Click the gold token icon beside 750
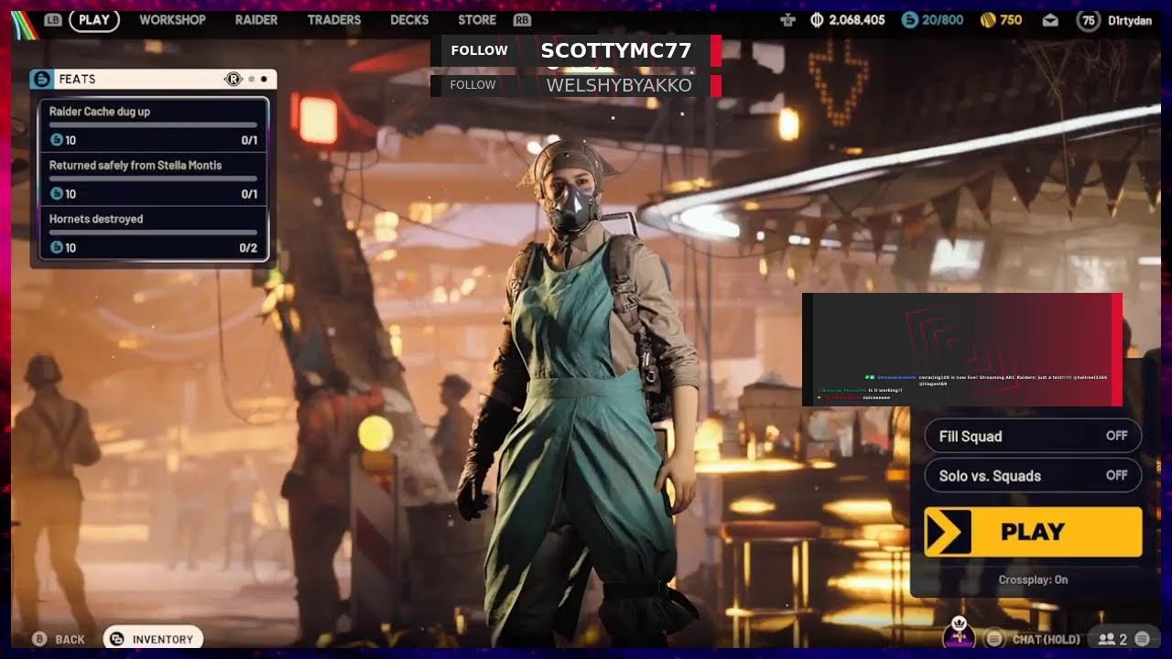The height and width of the screenshot is (659, 1172). click(988, 19)
